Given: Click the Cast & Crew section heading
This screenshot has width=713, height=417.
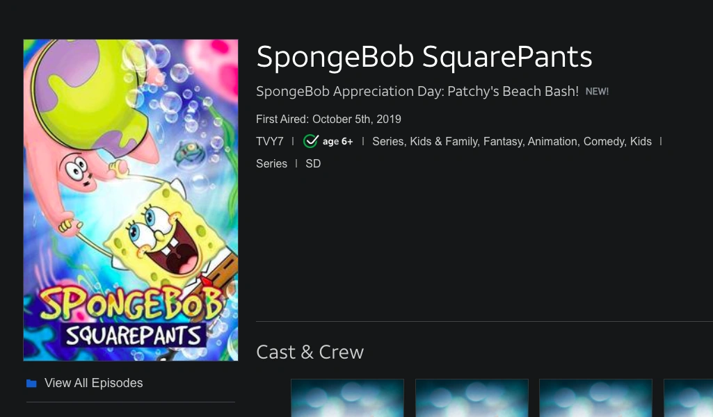Looking at the screenshot, I should (x=310, y=352).
